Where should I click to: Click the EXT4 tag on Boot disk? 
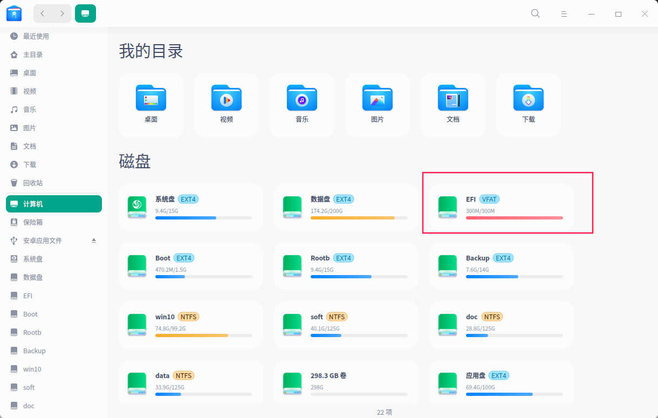point(184,258)
